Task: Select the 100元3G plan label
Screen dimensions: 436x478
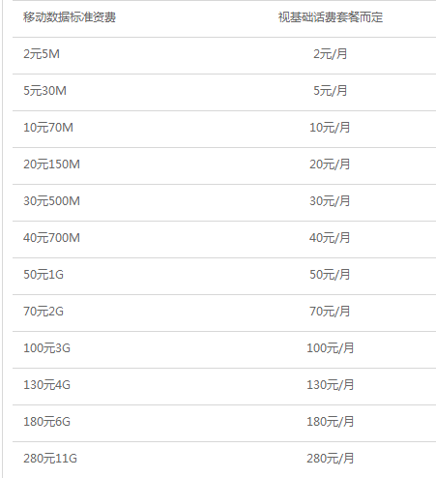Action: click(x=46, y=348)
